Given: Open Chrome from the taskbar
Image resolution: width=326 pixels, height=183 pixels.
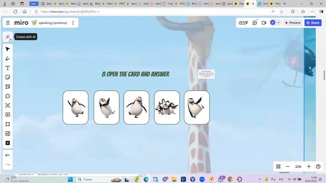Looking at the screenshot, I should pos(230,179).
